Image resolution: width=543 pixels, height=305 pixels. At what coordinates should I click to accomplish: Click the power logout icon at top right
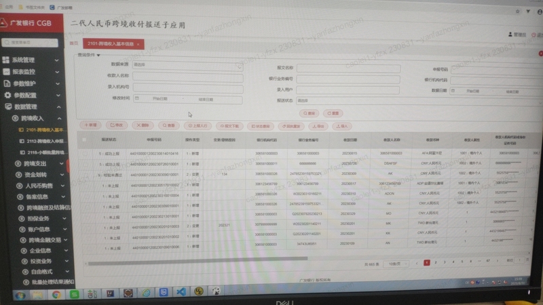(533, 35)
